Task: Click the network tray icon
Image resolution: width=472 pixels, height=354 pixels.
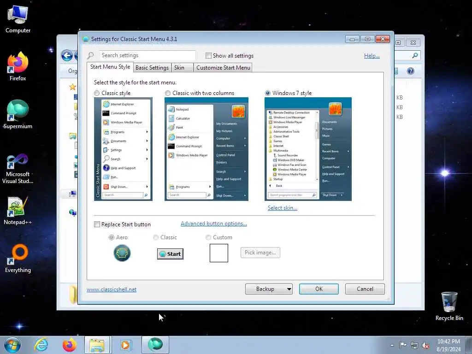Action: (x=414, y=346)
